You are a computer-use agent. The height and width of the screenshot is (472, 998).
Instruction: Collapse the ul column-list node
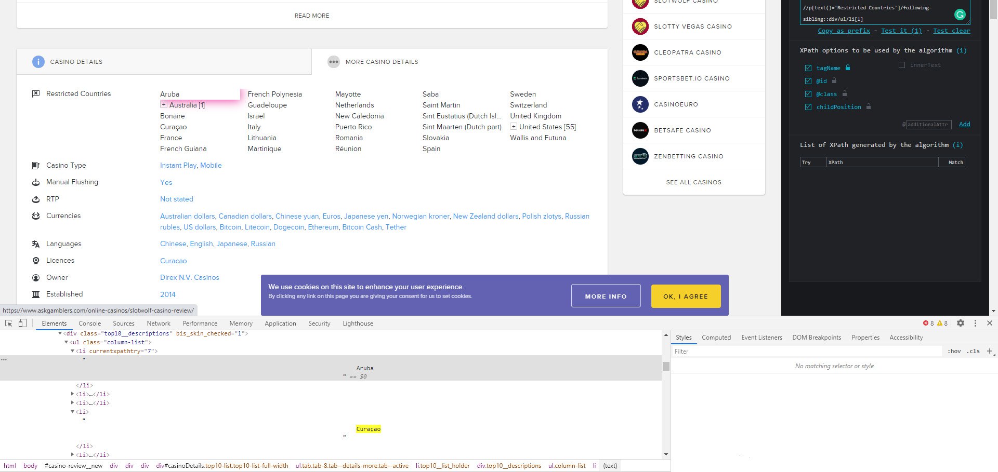coord(67,342)
